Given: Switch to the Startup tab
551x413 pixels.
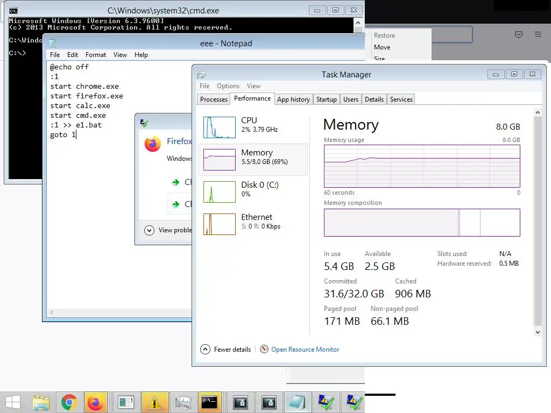Looking at the screenshot, I should pyautogui.click(x=327, y=99).
